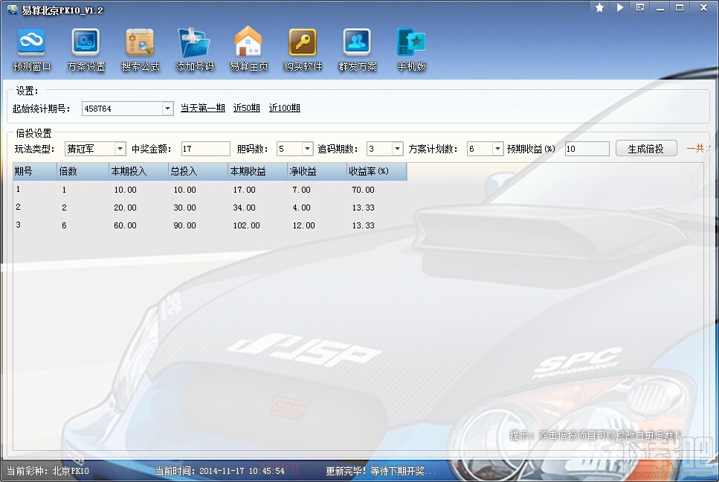Viewport: 719px width, 482px height.
Task: Click the star icon in title bar
Action: point(599,7)
